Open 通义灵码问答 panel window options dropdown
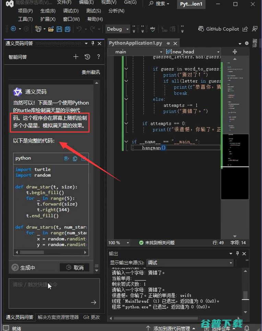262x331 pixels. [86, 44]
